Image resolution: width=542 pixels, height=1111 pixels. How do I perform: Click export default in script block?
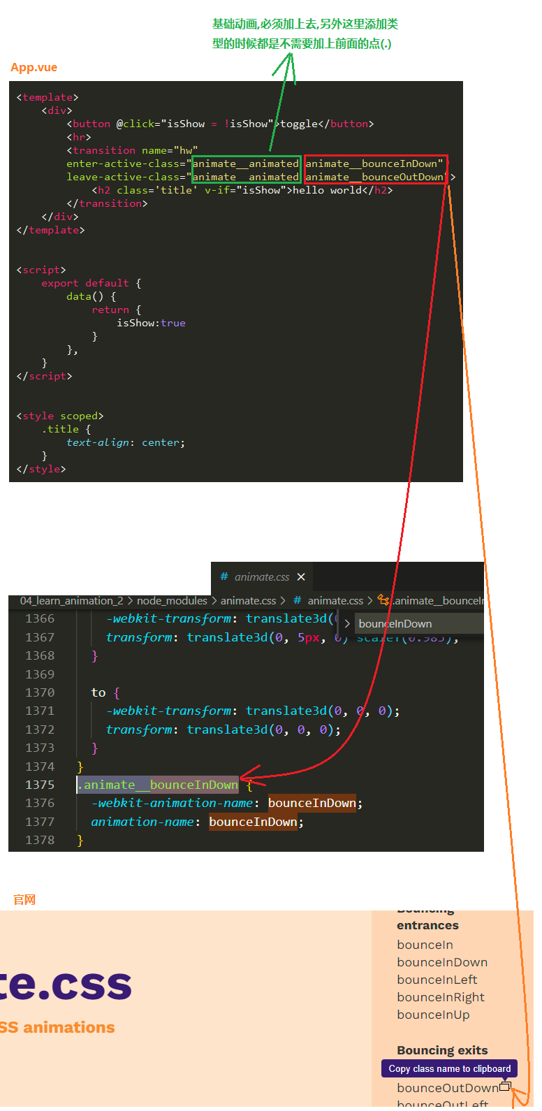[85, 283]
